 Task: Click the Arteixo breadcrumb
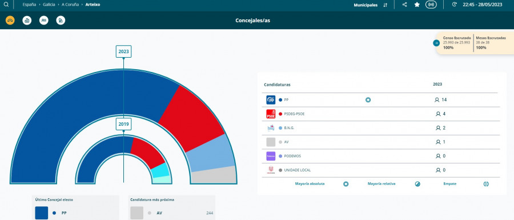(93, 5)
